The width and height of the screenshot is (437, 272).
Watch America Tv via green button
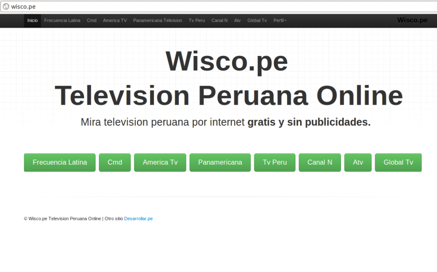coord(160,163)
